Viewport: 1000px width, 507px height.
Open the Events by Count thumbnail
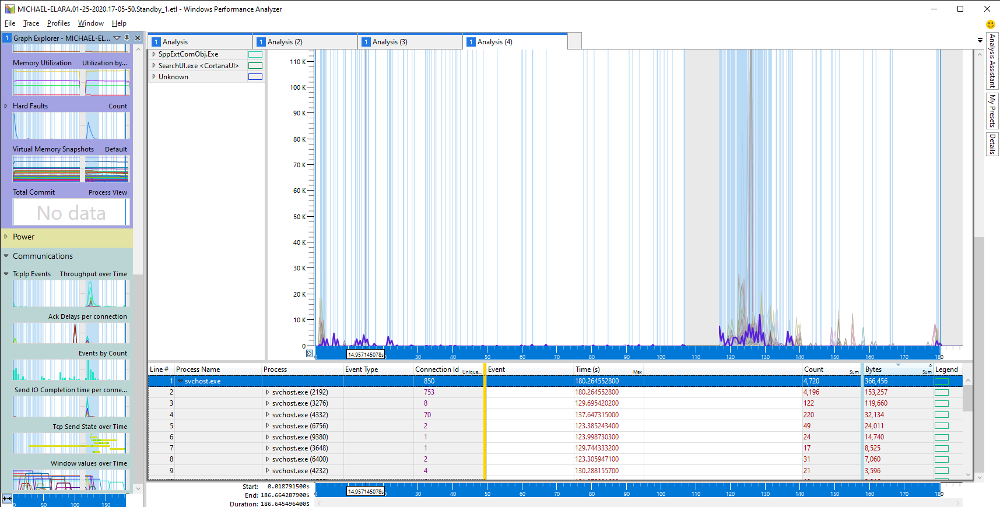tap(70, 369)
